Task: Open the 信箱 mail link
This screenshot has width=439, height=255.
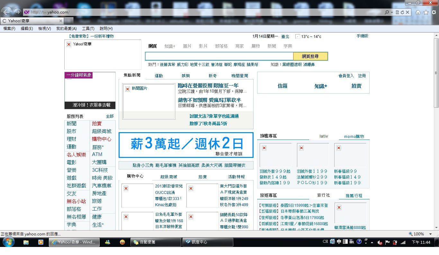Action: [282, 86]
